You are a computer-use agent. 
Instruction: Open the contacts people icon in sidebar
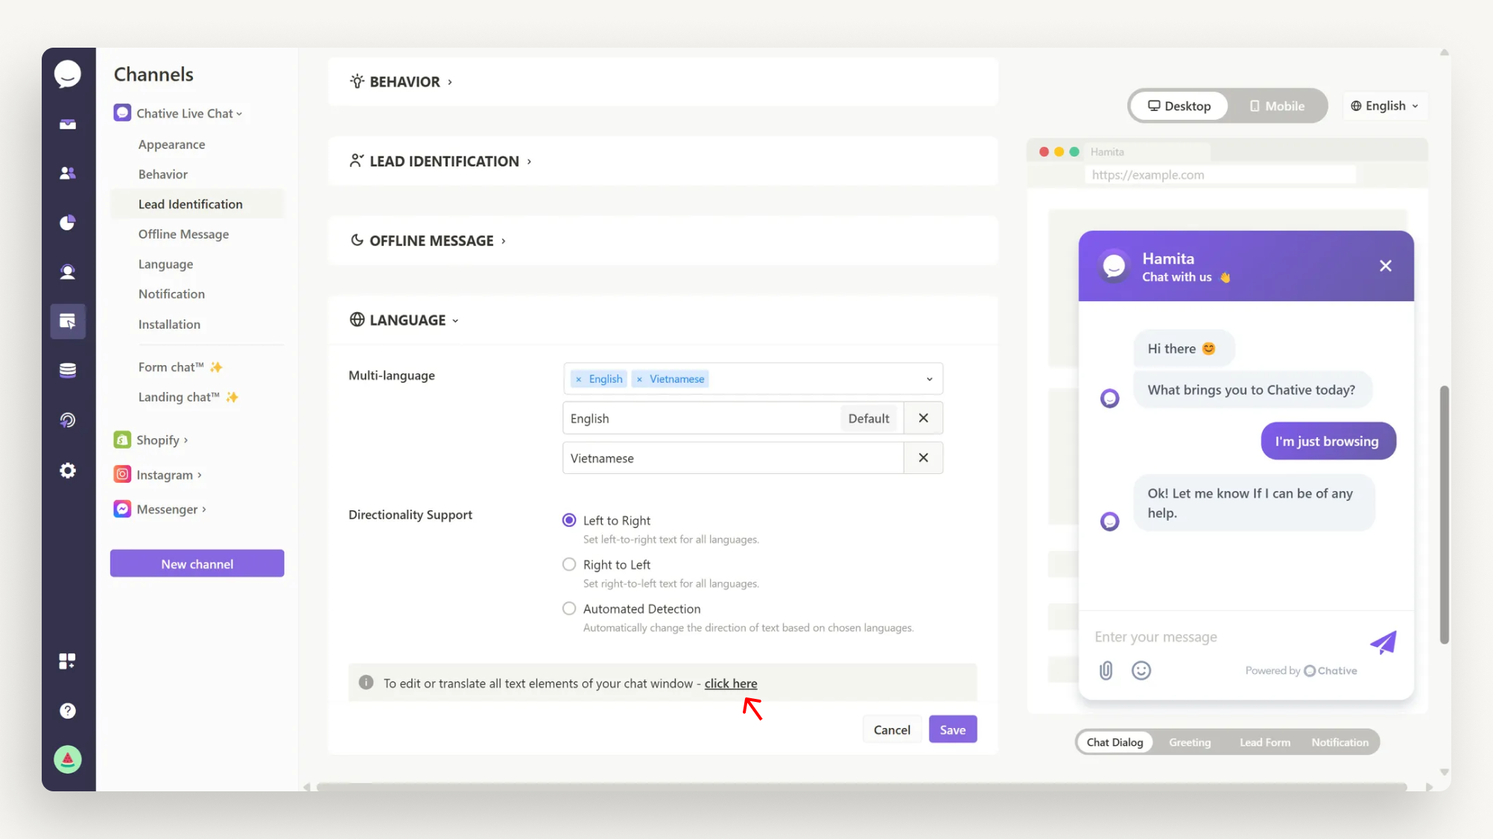click(x=68, y=173)
